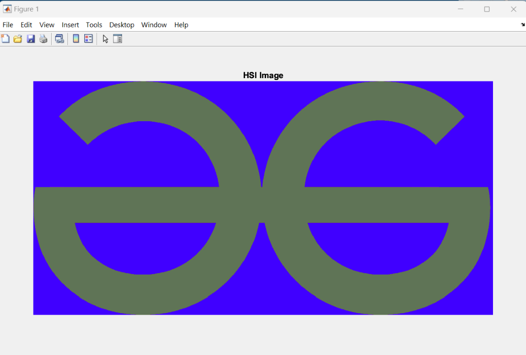526x355 pixels.
Task: Insert a colorbar from the toolbar
Action: pyautogui.click(x=76, y=39)
